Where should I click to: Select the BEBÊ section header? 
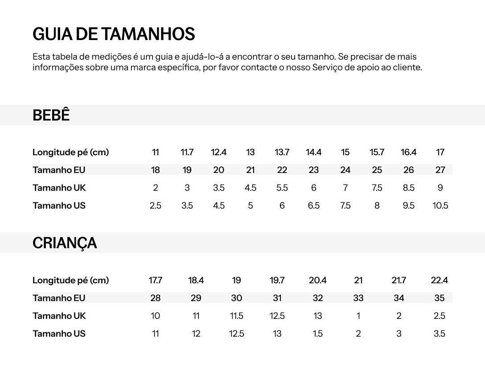[51, 115]
